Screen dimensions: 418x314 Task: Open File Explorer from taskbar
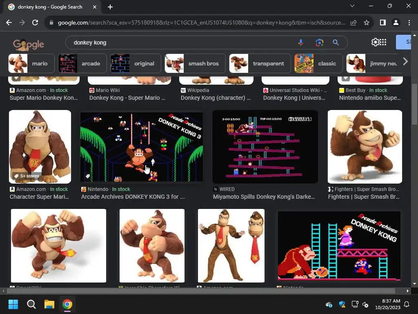coord(49,304)
